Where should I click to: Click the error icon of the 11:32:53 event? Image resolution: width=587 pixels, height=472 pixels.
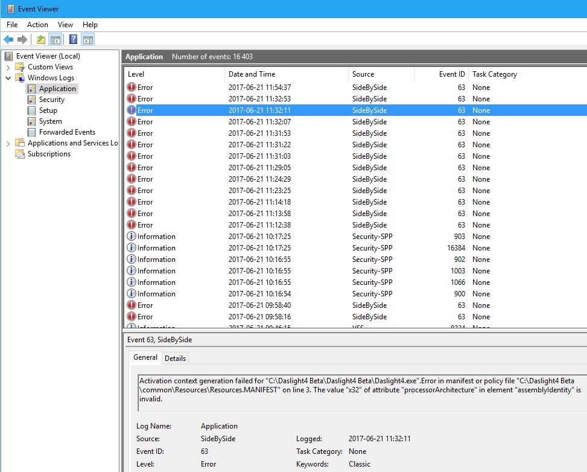tap(132, 99)
